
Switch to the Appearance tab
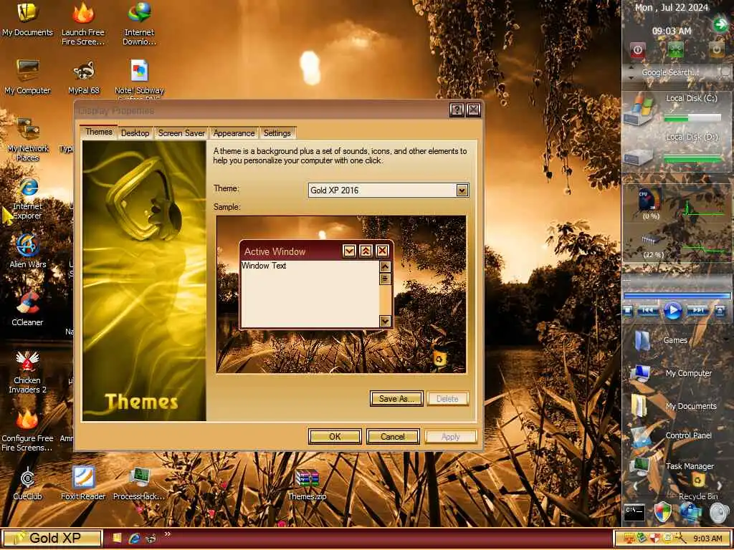pos(234,133)
